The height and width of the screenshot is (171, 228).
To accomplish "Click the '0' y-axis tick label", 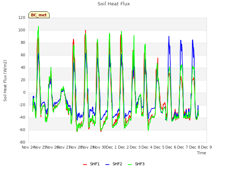I will click(x=24, y=93).
